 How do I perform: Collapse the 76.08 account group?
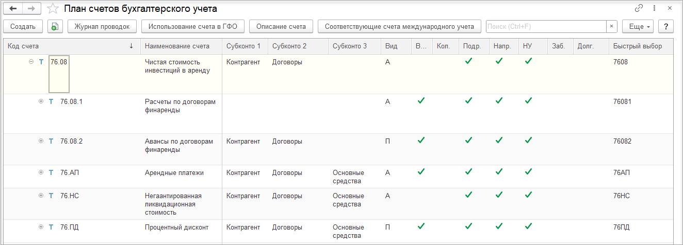pos(31,62)
